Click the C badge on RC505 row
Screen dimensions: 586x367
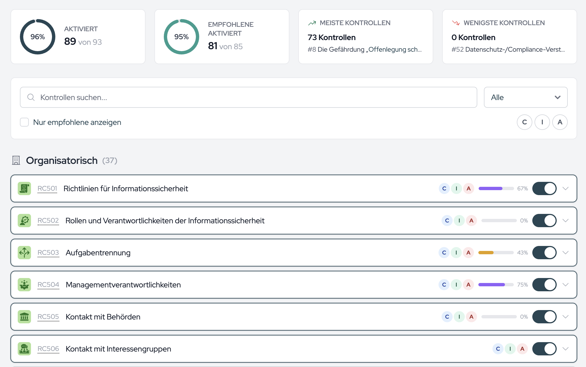click(x=447, y=317)
